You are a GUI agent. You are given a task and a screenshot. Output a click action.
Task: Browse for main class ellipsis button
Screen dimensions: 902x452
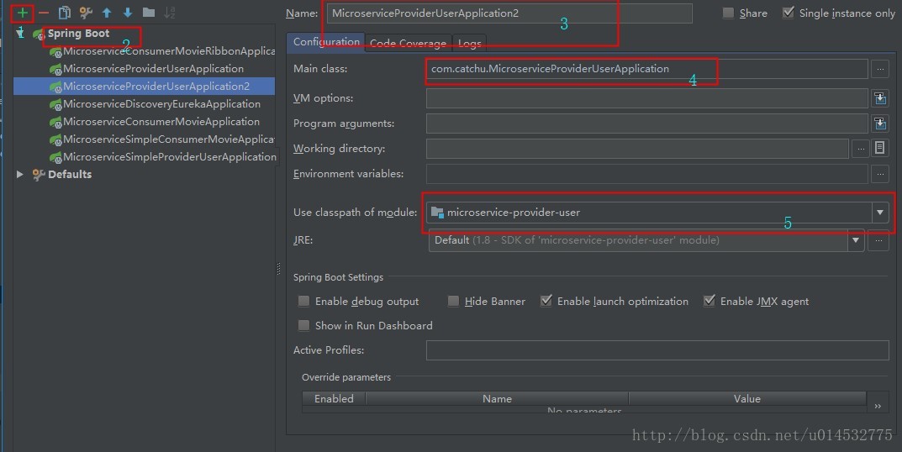[879, 69]
